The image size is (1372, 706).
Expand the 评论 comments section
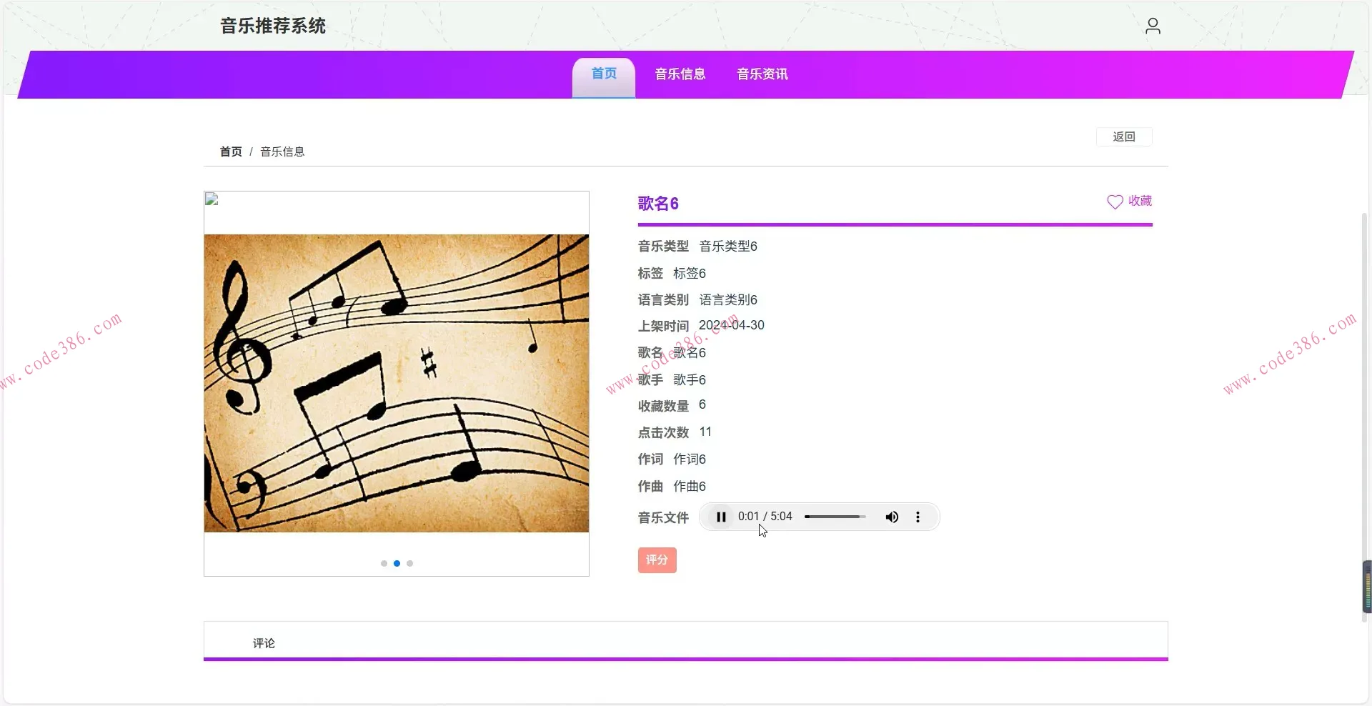264,642
